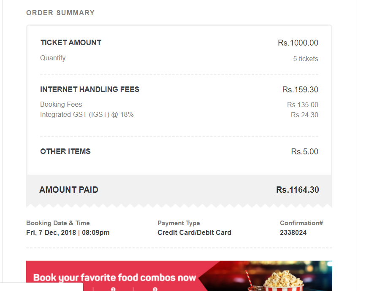369x291 pixels.
Task: Click the booking date Fri, 7 Dec, 2018
Action: point(51,233)
